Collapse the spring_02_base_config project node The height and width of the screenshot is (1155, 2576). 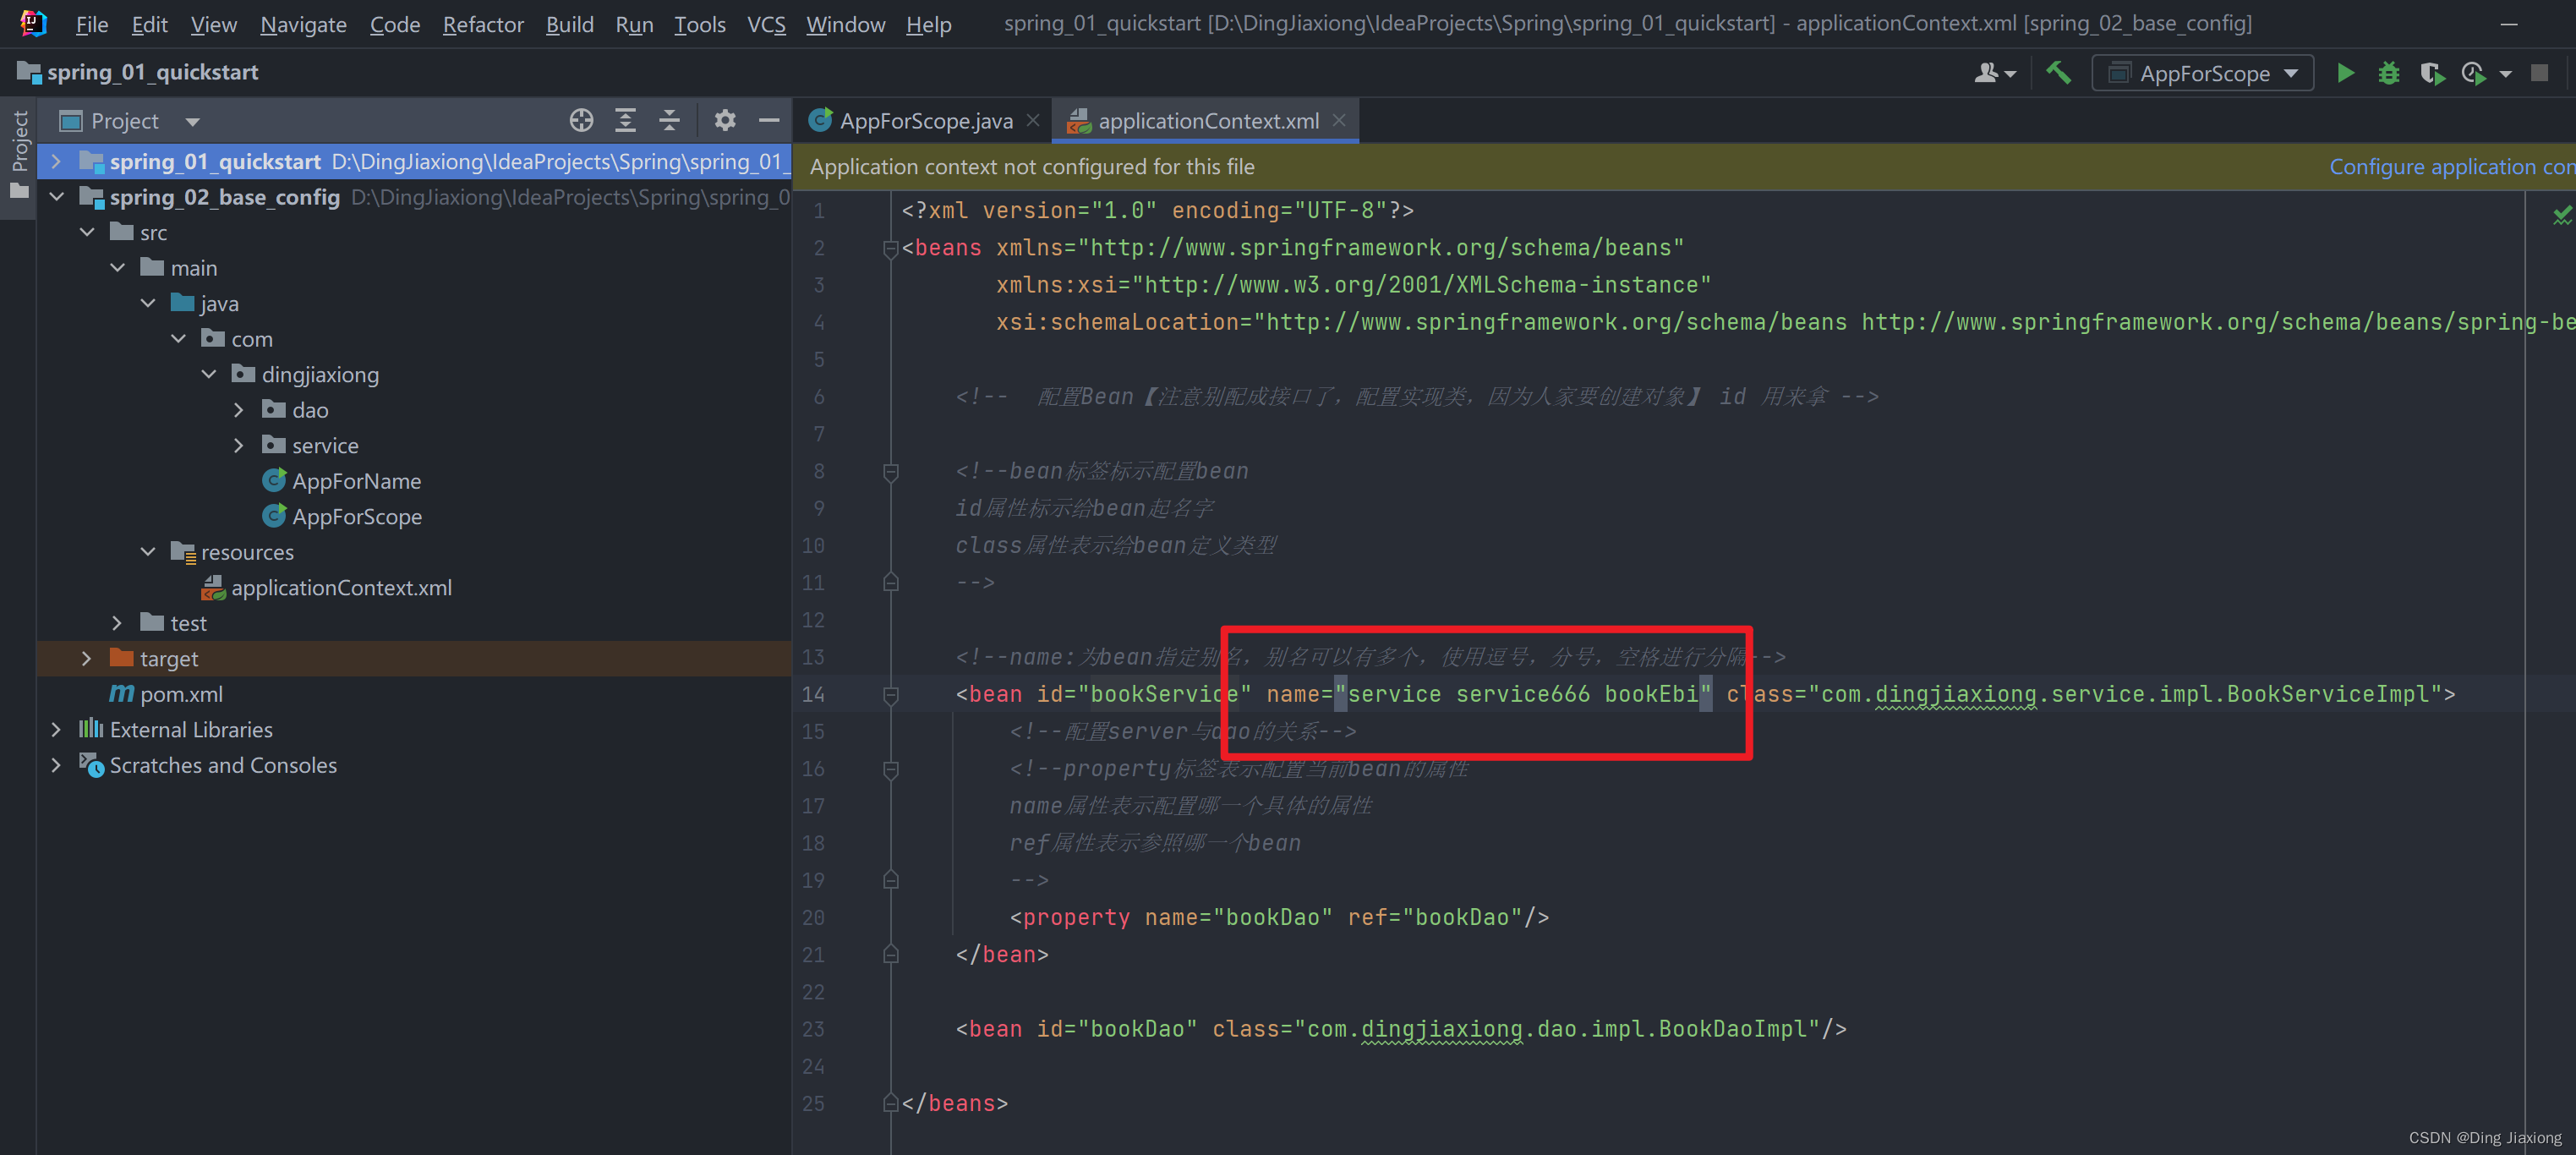56,196
